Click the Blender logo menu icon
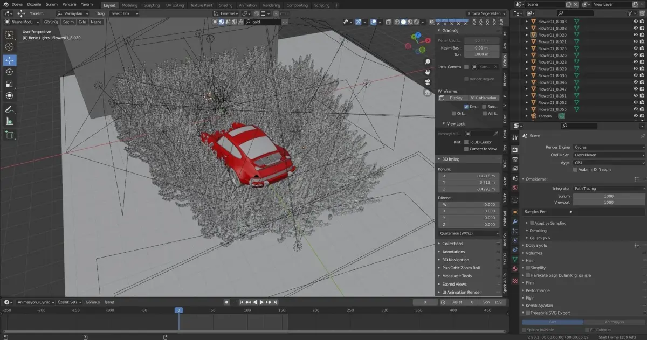This screenshot has height=340, width=647. (x=5, y=4)
